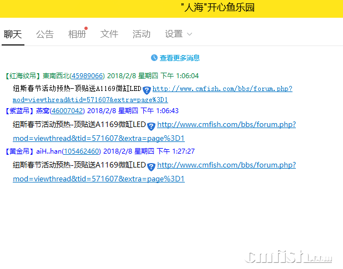
Task: Expand the 设置 dropdown arrow
Action: pos(190,34)
